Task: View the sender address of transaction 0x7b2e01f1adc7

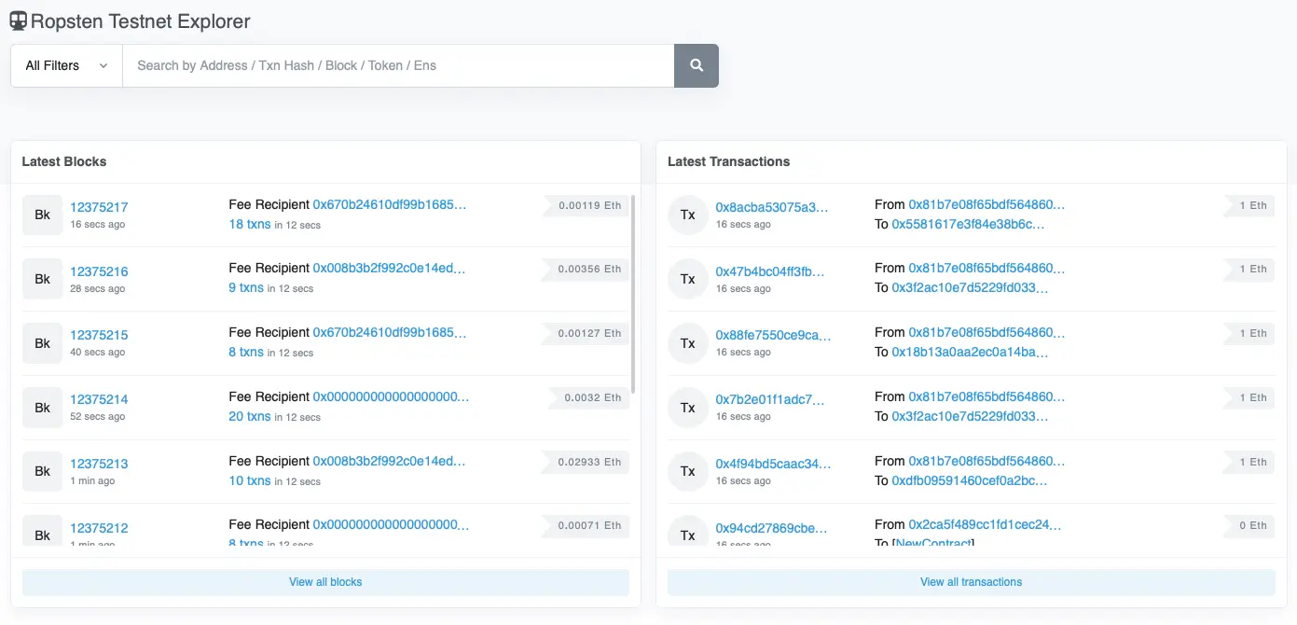Action: coord(987,396)
